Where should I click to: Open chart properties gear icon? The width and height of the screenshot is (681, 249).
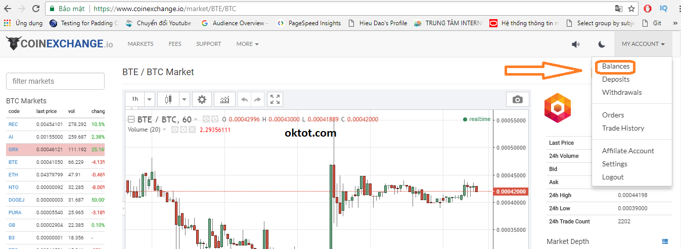click(202, 99)
